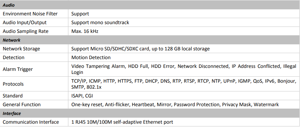Click the 'ISAPI, CGI' value
Screen dimensions: 300x127
[x=82, y=96]
